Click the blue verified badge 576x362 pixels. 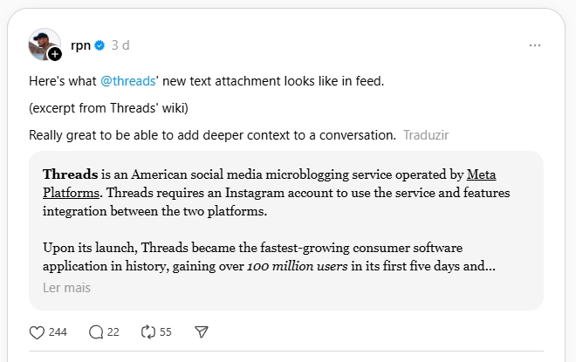coord(99,45)
